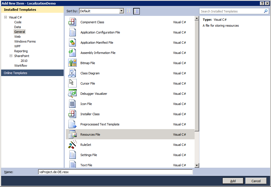
Task: Click the Preprocessed Text Template icon
Action: pyautogui.click(x=72, y=124)
